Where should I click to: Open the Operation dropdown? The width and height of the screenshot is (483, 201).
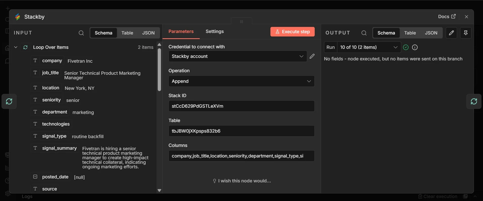[242, 81]
